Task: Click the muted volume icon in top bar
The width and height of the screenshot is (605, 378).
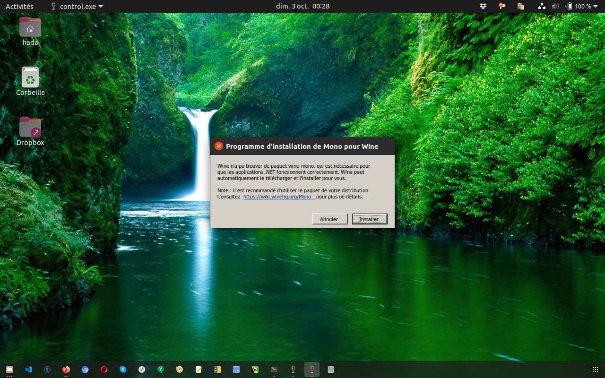Action: (555, 6)
